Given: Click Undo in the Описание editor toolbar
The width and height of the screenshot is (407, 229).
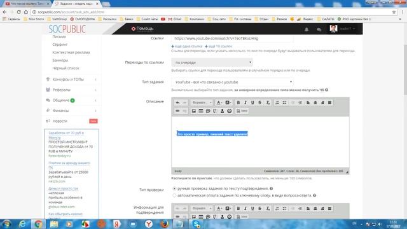Looking at the screenshot, I should [177, 102].
